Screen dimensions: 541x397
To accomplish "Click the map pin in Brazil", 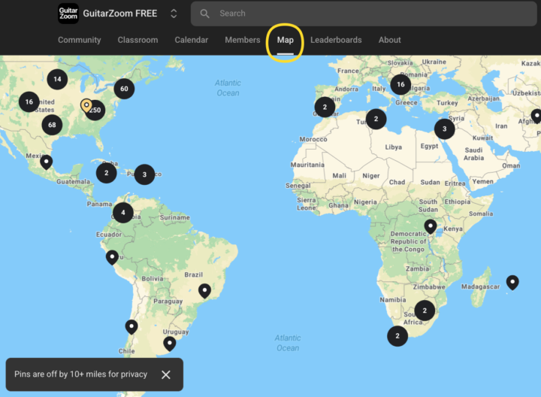I will 204,290.
